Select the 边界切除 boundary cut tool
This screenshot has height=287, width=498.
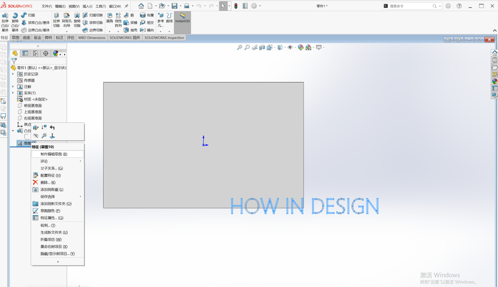[x=93, y=30]
